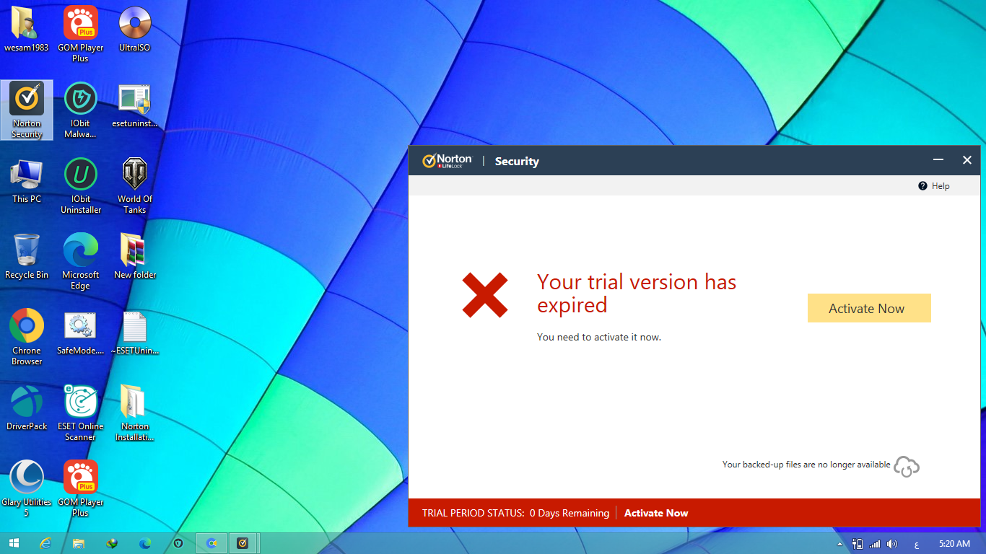Open Internet Download Manager taskbar icon
The image size is (986, 554).
pos(112,543)
